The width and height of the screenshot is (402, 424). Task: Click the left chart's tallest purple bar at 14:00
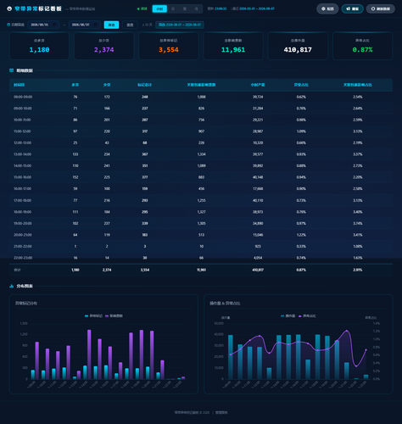pyautogui.click(x=89, y=354)
